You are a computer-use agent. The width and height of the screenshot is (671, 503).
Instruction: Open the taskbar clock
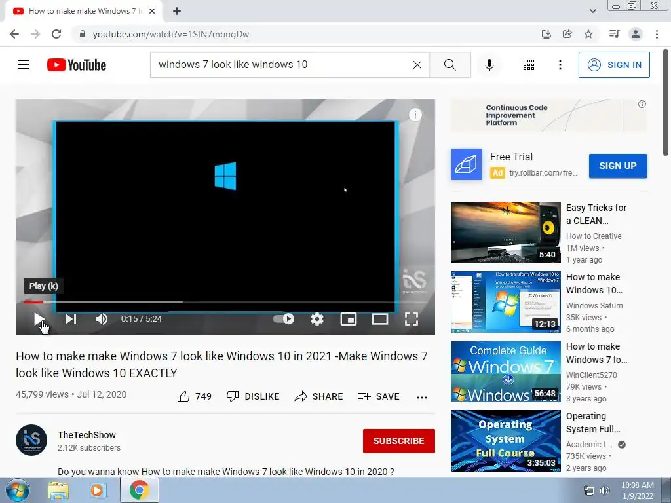(638, 491)
